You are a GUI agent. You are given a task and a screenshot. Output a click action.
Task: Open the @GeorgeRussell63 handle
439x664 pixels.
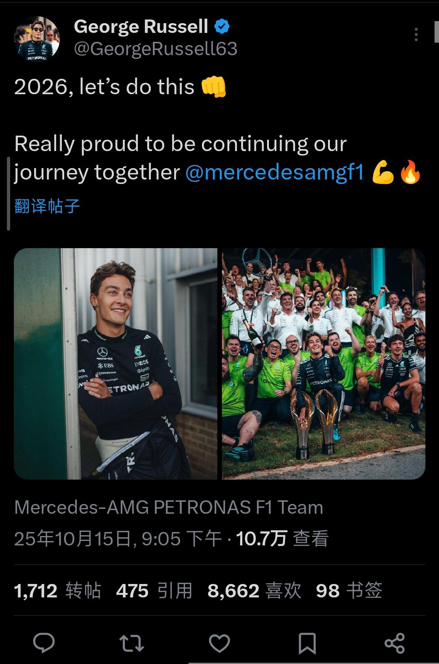pos(156,49)
